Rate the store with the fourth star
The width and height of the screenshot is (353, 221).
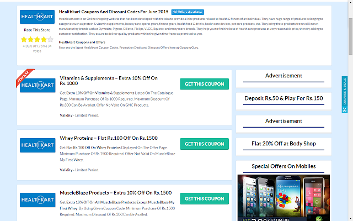click(x=44, y=40)
